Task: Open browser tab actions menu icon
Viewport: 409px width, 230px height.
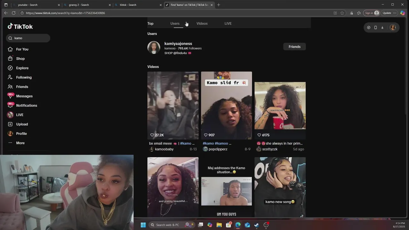Action: [6, 5]
